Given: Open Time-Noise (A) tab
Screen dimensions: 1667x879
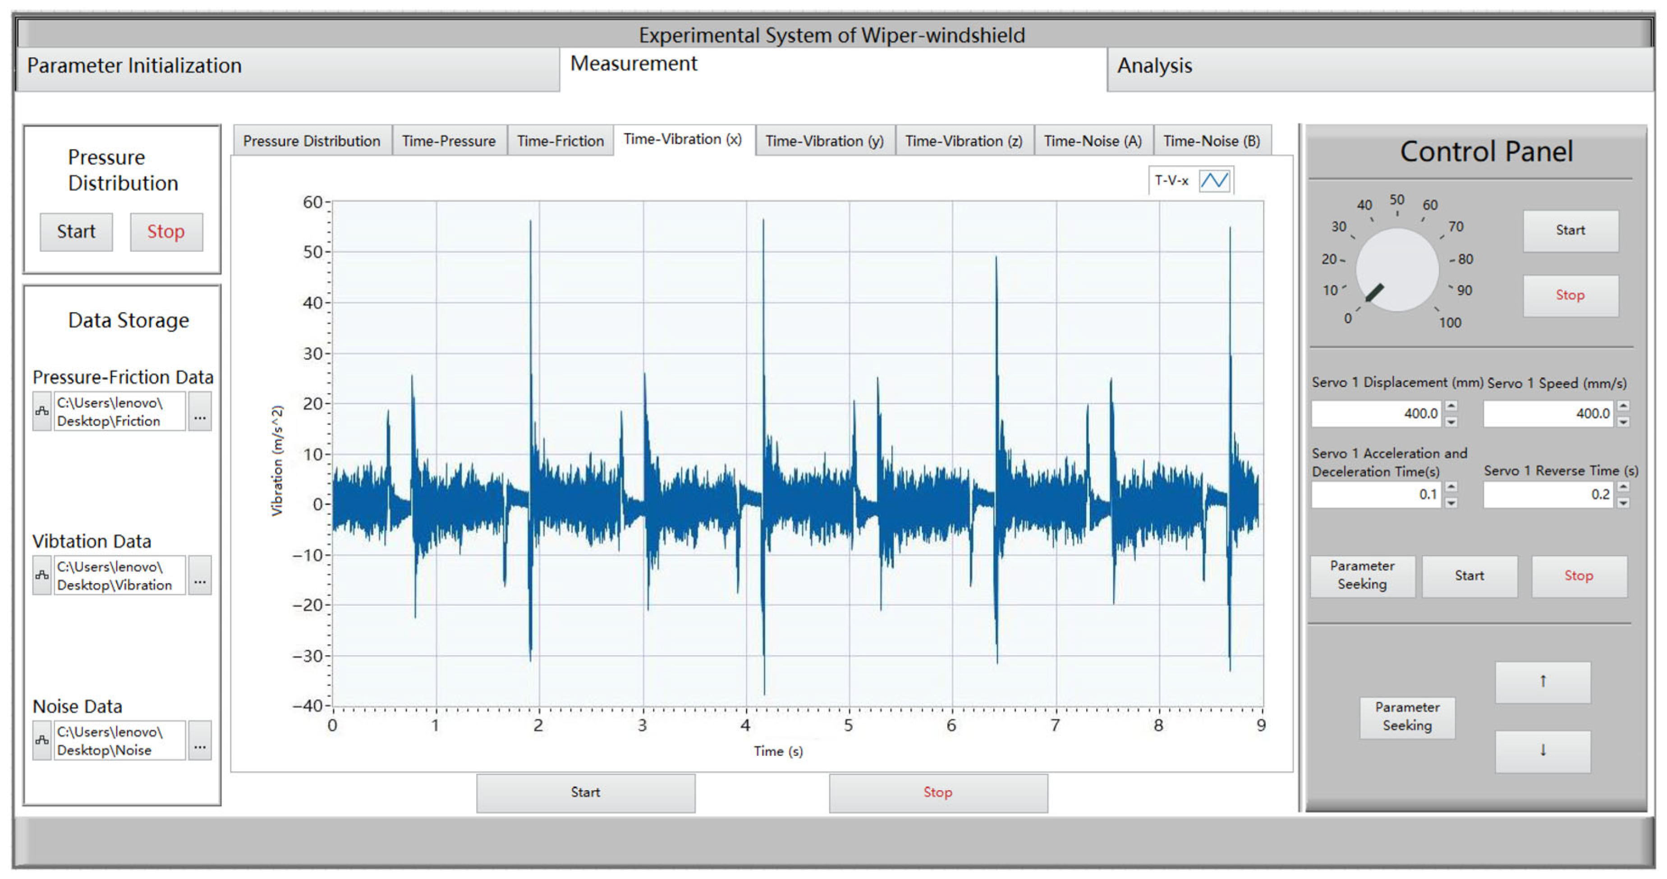Looking at the screenshot, I should point(1093,141).
